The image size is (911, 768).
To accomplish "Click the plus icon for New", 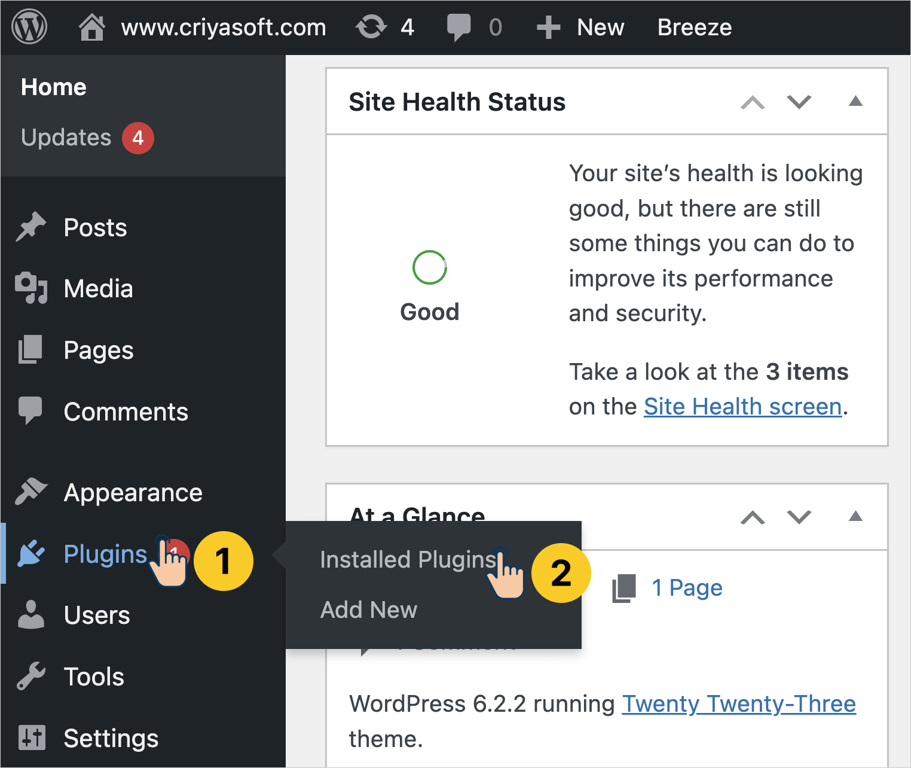I will 548,28.
